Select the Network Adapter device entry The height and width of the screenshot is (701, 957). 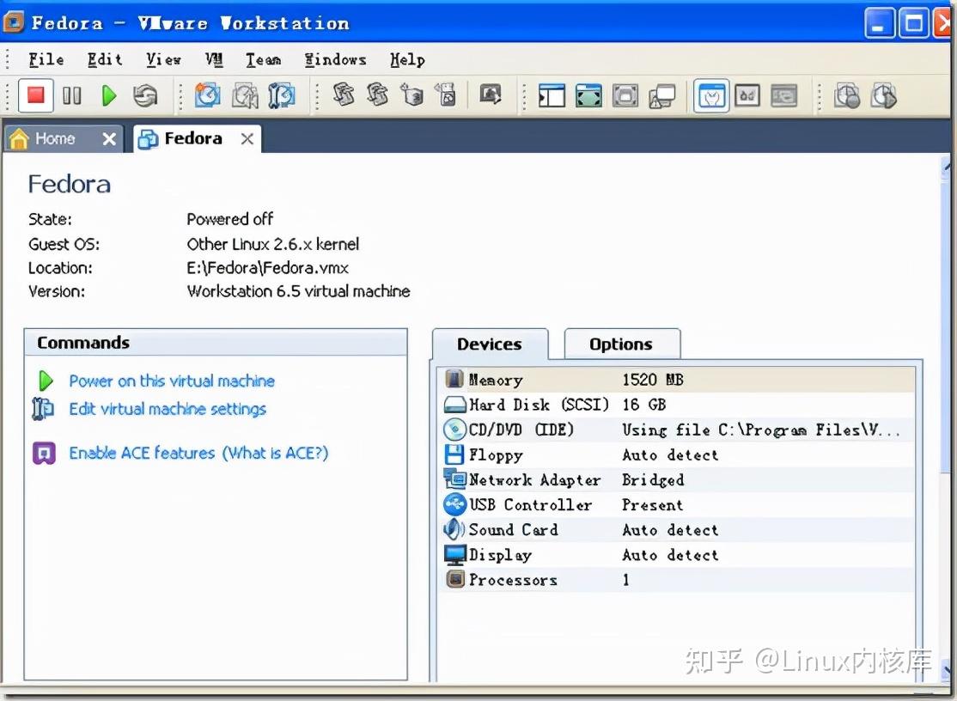click(533, 480)
